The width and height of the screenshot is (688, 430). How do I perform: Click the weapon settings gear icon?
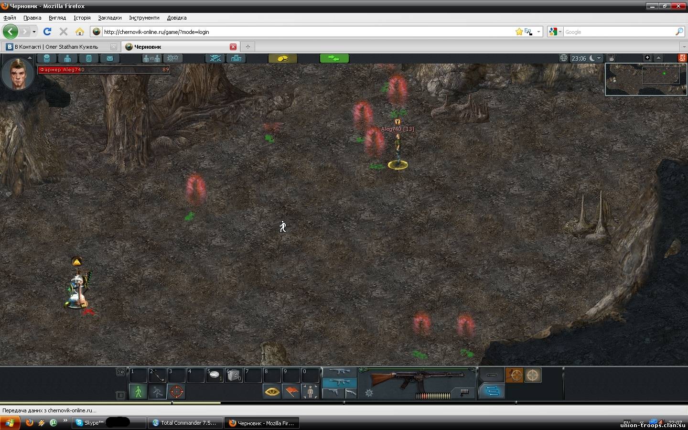(369, 393)
